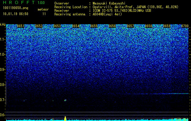The height and width of the screenshot is (121, 191).
Task: Click the version number 1.0.0
Action: click(x=41, y=3)
